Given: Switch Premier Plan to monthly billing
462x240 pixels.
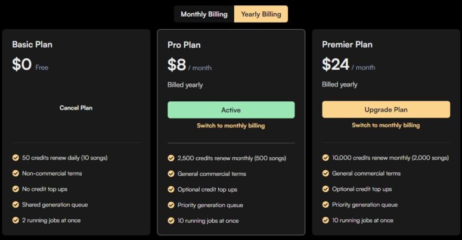Looking at the screenshot, I should coord(386,125).
